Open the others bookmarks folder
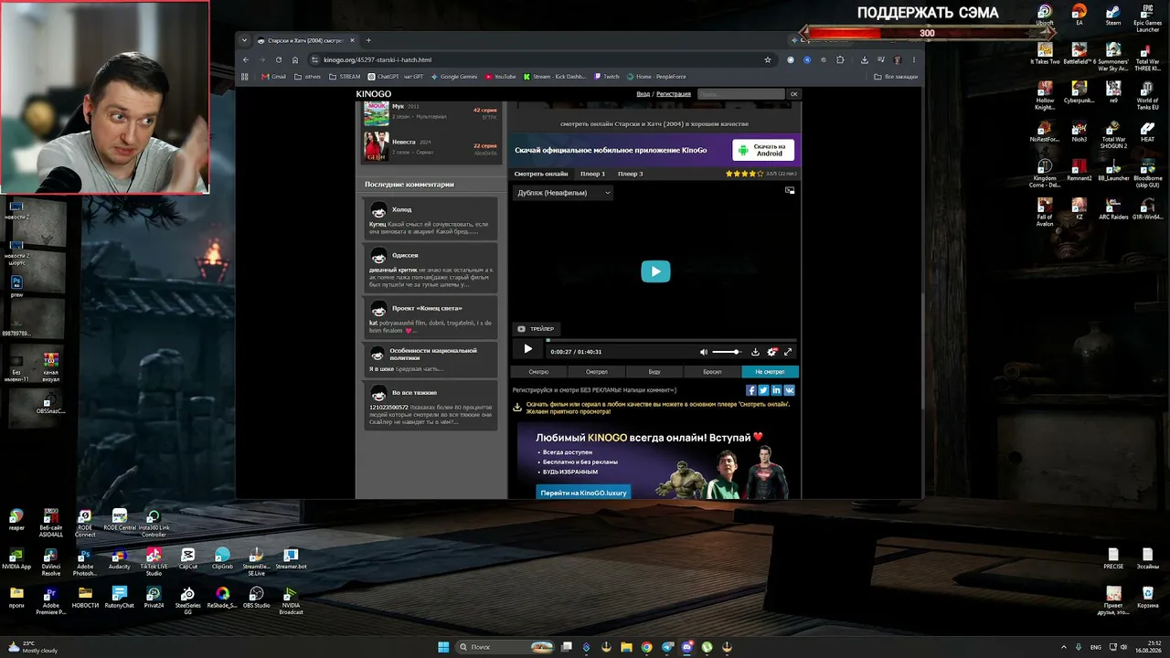The height and width of the screenshot is (658, 1170). click(308, 77)
